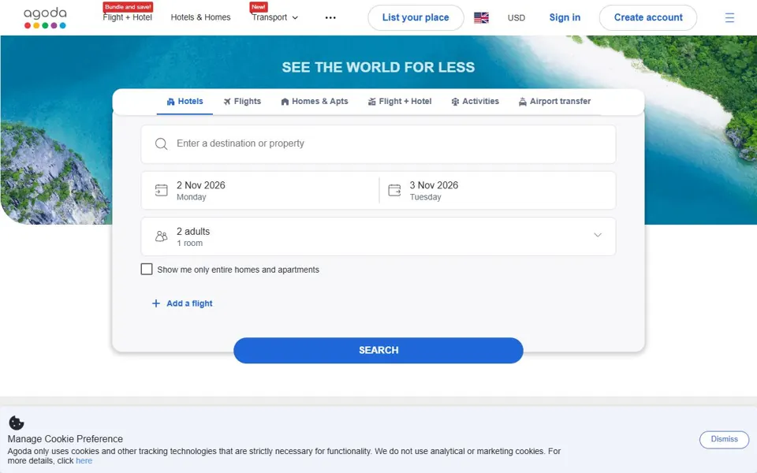Click the Hotels building icon

170,102
